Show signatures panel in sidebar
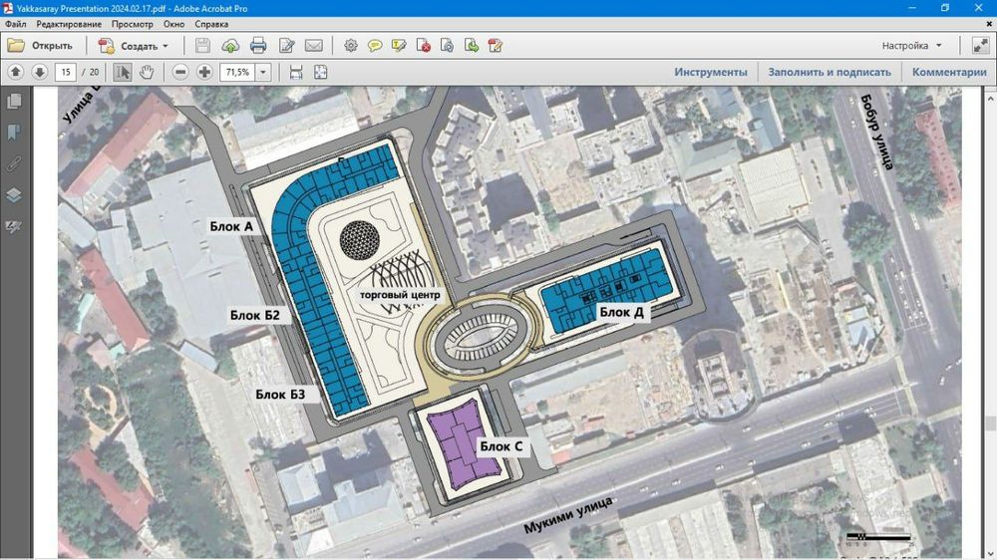 pyautogui.click(x=14, y=226)
